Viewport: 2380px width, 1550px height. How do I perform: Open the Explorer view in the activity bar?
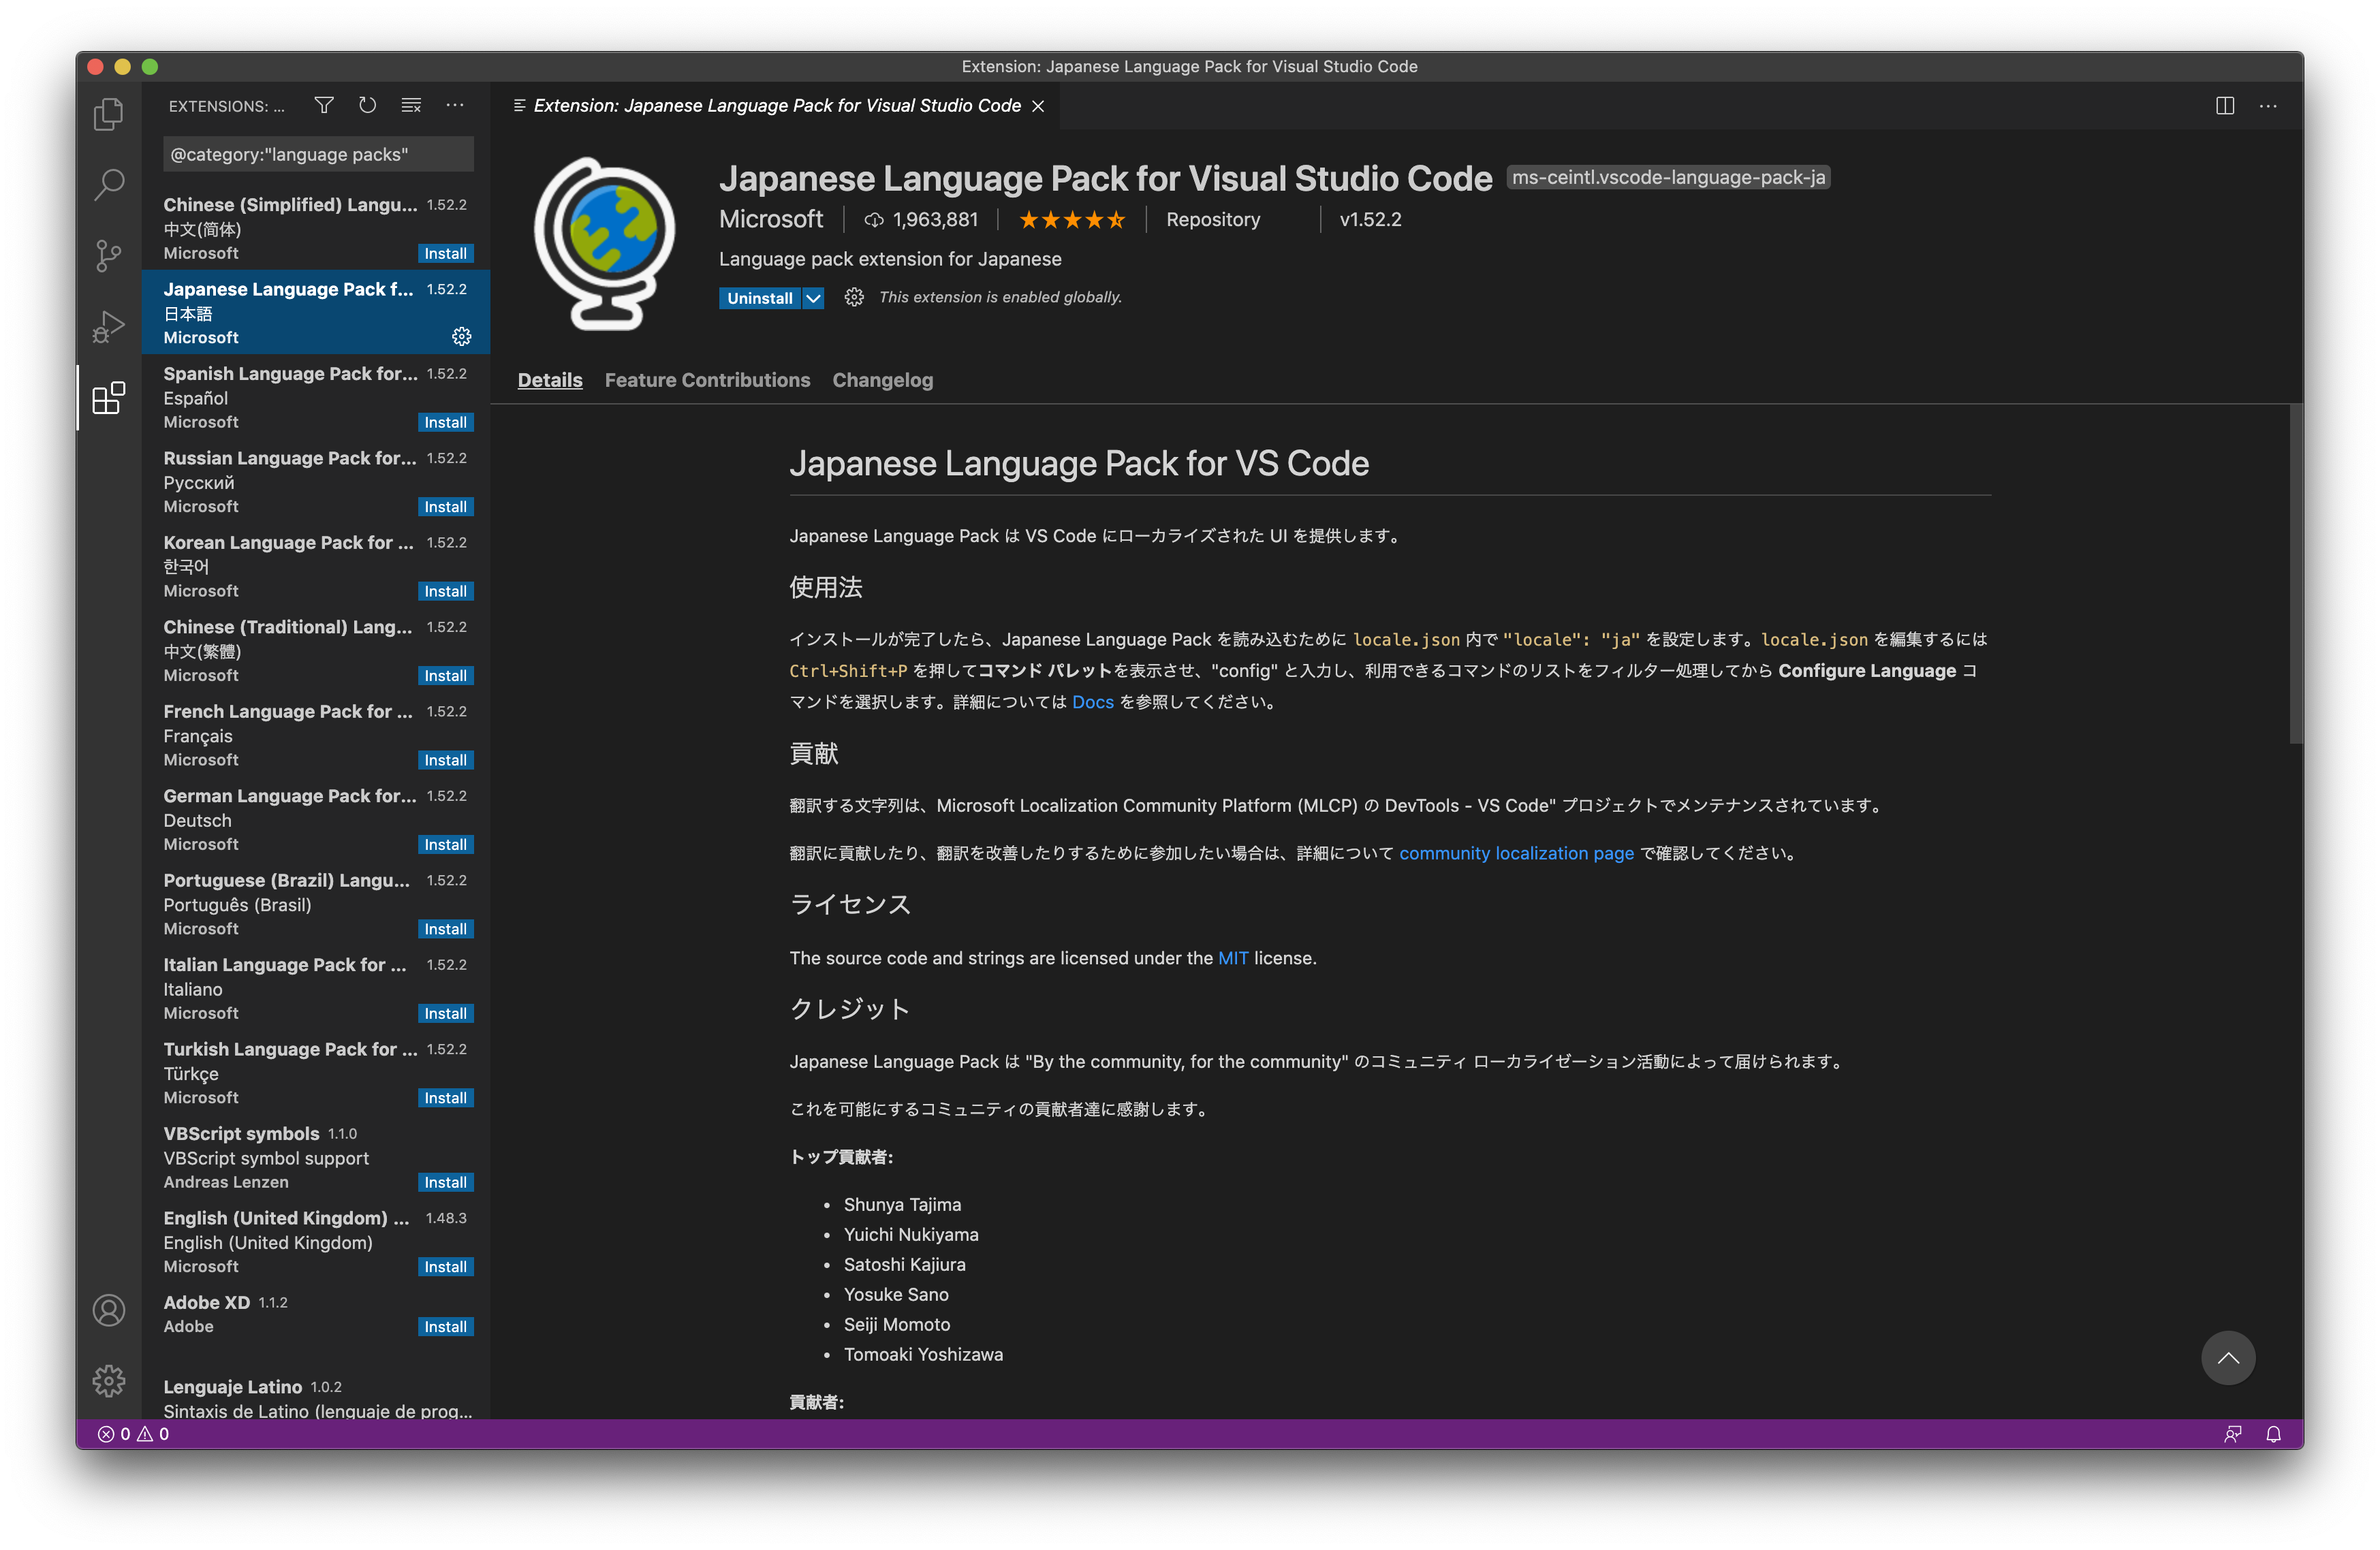(108, 114)
